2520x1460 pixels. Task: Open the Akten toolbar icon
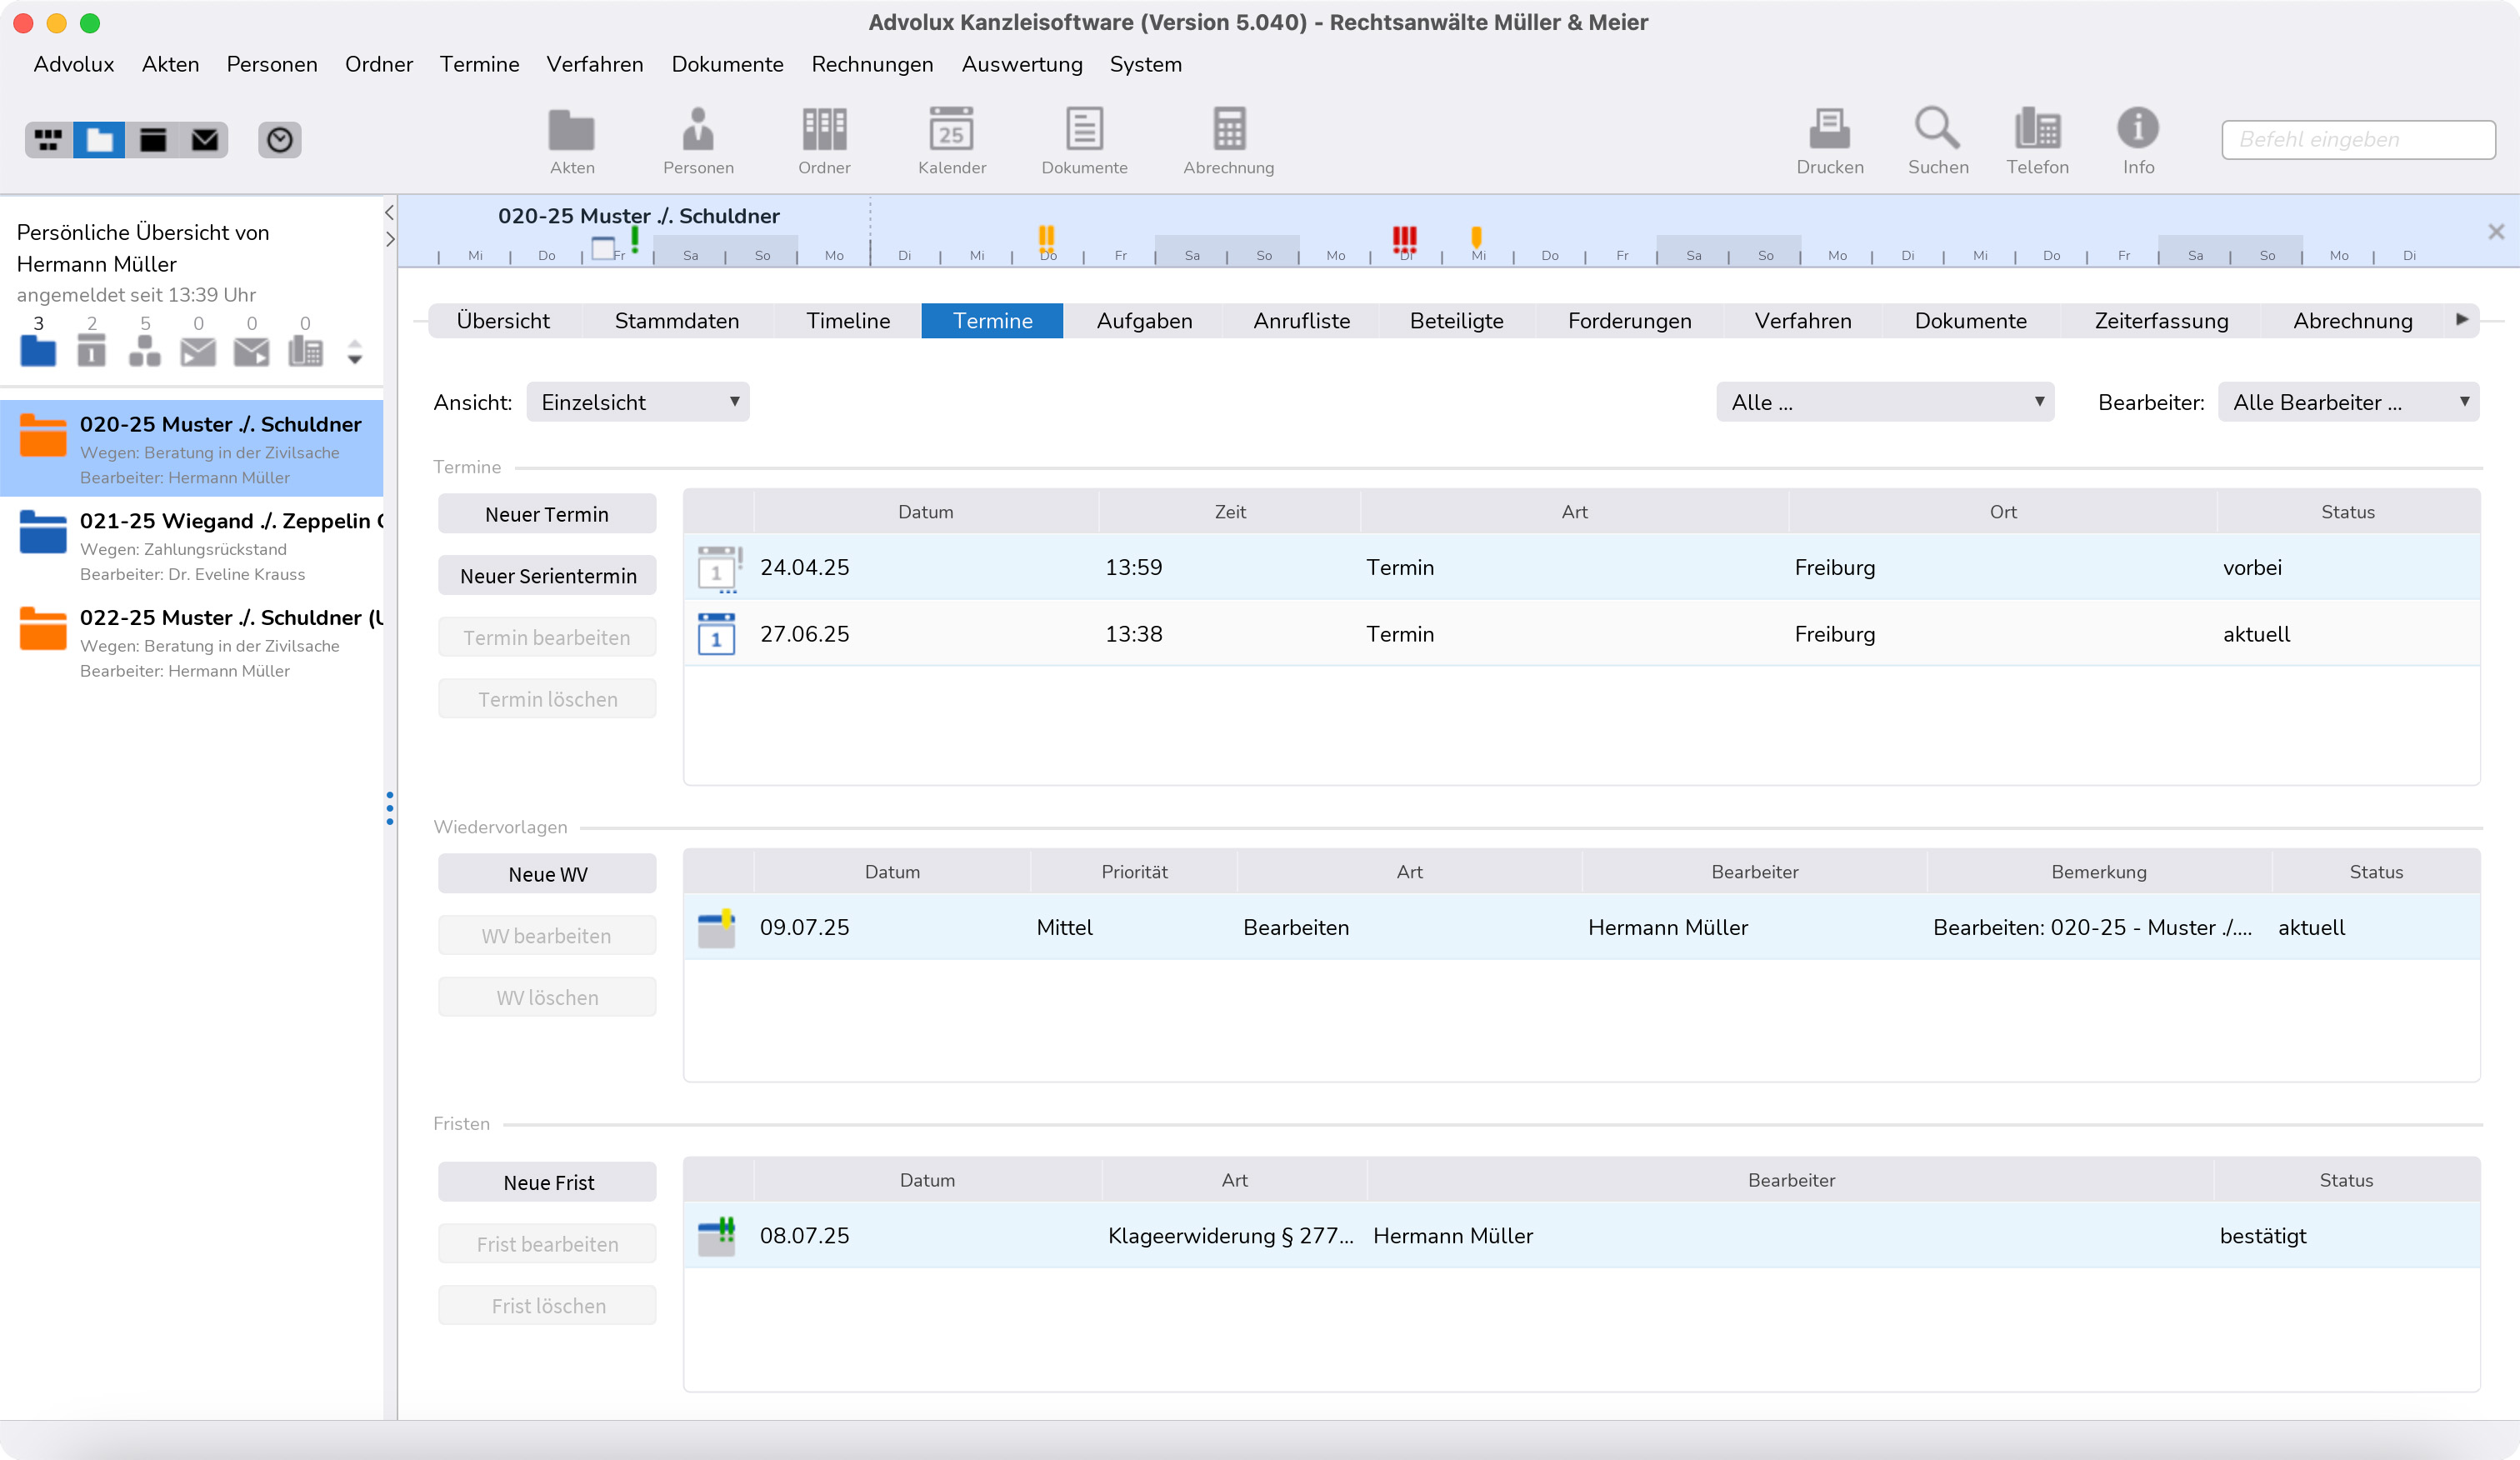572,140
